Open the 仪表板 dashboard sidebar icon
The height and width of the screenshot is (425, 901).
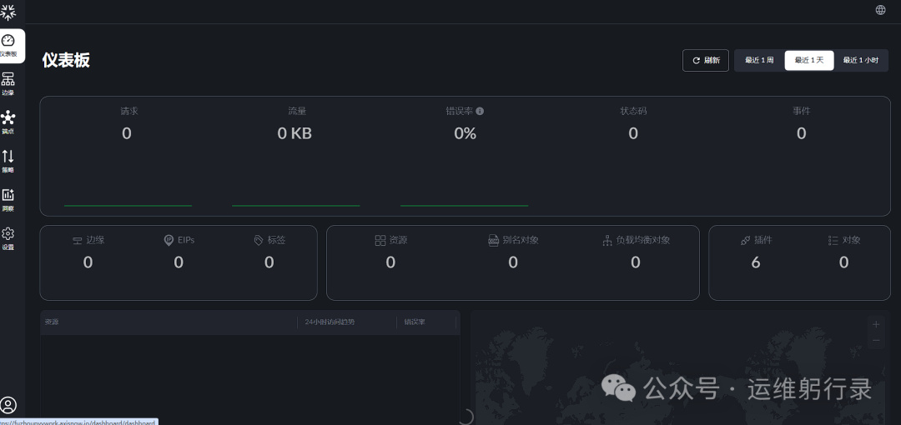(x=8, y=45)
